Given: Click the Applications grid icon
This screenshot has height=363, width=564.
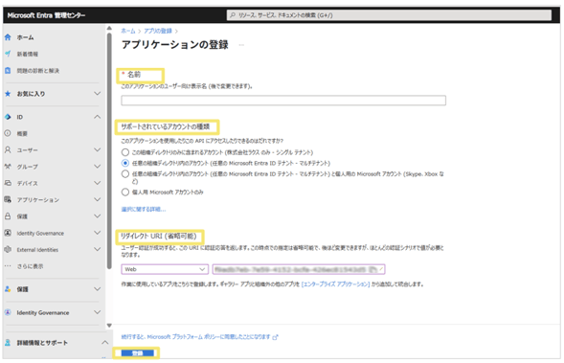Looking at the screenshot, I should point(8,199).
